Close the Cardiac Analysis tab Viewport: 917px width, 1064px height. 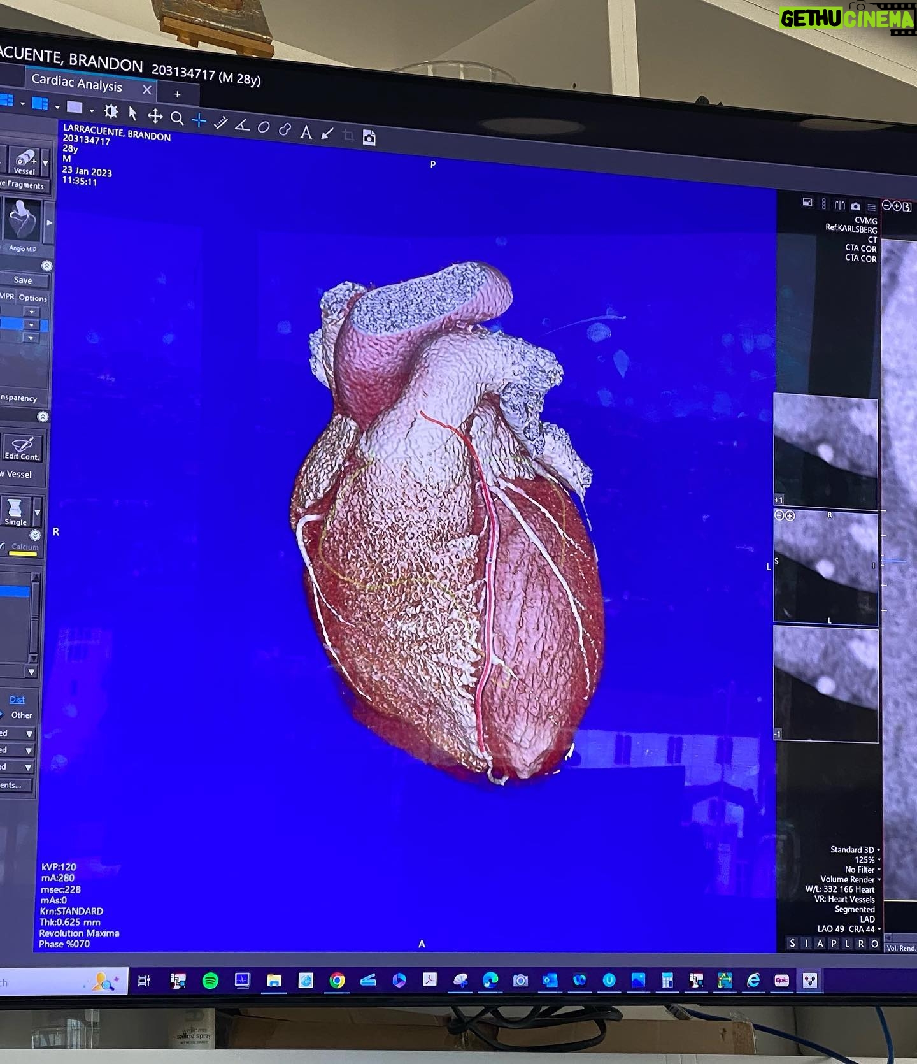click(147, 90)
